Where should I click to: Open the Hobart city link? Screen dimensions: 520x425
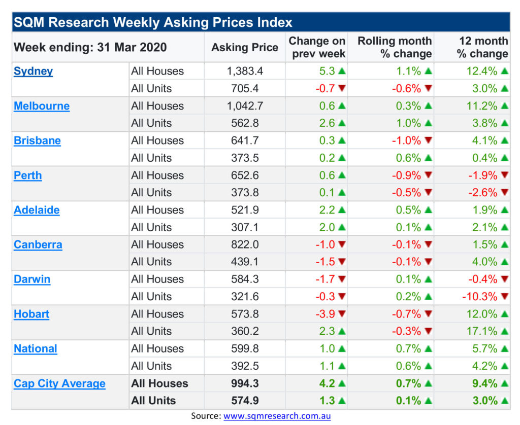[31, 314]
